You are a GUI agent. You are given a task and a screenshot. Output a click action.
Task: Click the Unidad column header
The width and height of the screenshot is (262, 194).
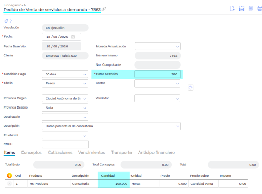pos(136,176)
